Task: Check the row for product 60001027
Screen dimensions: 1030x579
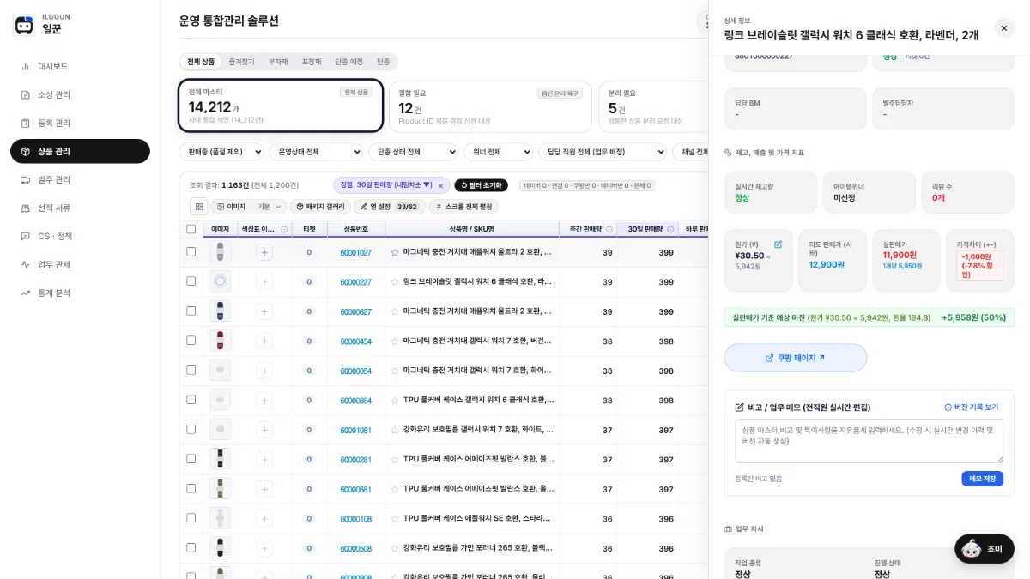Action: click(x=191, y=252)
